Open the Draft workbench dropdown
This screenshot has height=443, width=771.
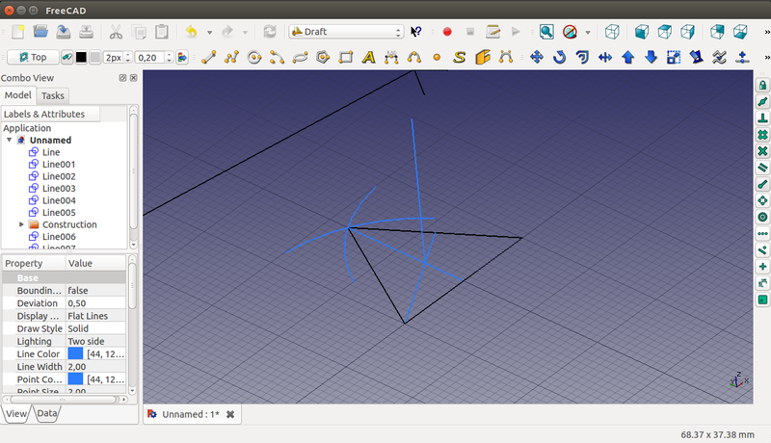click(x=346, y=32)
